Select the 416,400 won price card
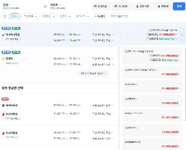 (x=152, y=144)
